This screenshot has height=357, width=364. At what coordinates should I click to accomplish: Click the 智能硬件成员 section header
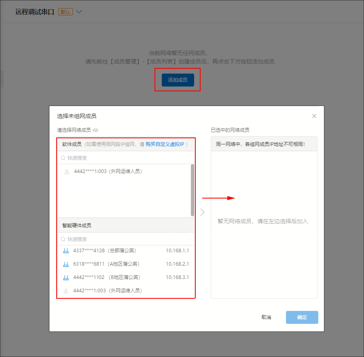126,225
